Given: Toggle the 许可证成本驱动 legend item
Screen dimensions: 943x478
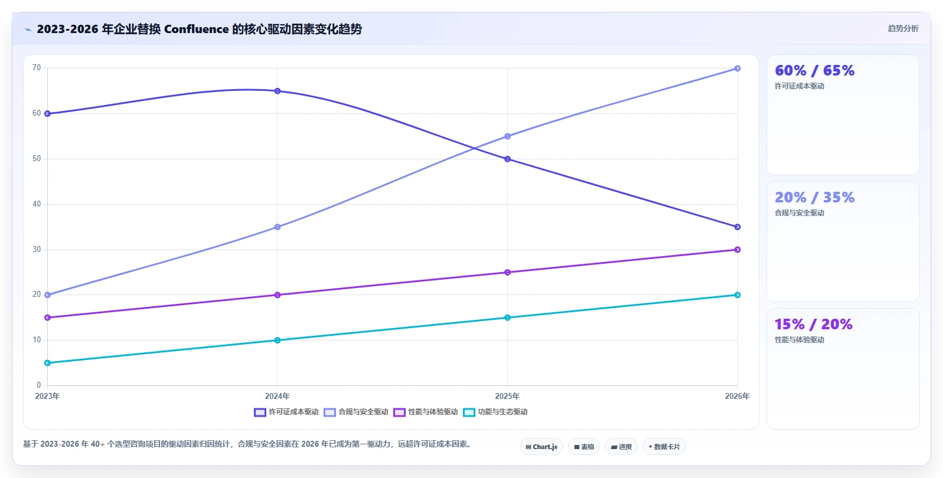Looking at the screenshot, I should 286,412.
